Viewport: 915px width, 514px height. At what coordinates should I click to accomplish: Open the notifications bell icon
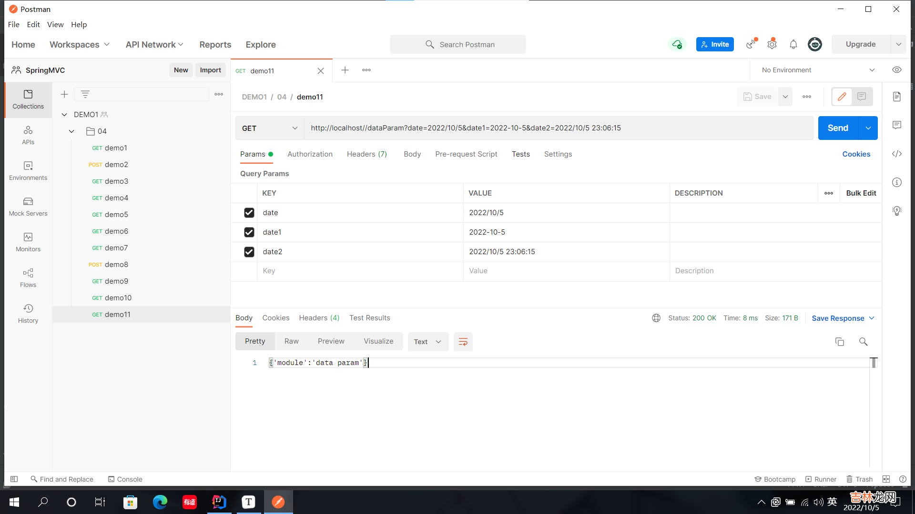[793, 44]
